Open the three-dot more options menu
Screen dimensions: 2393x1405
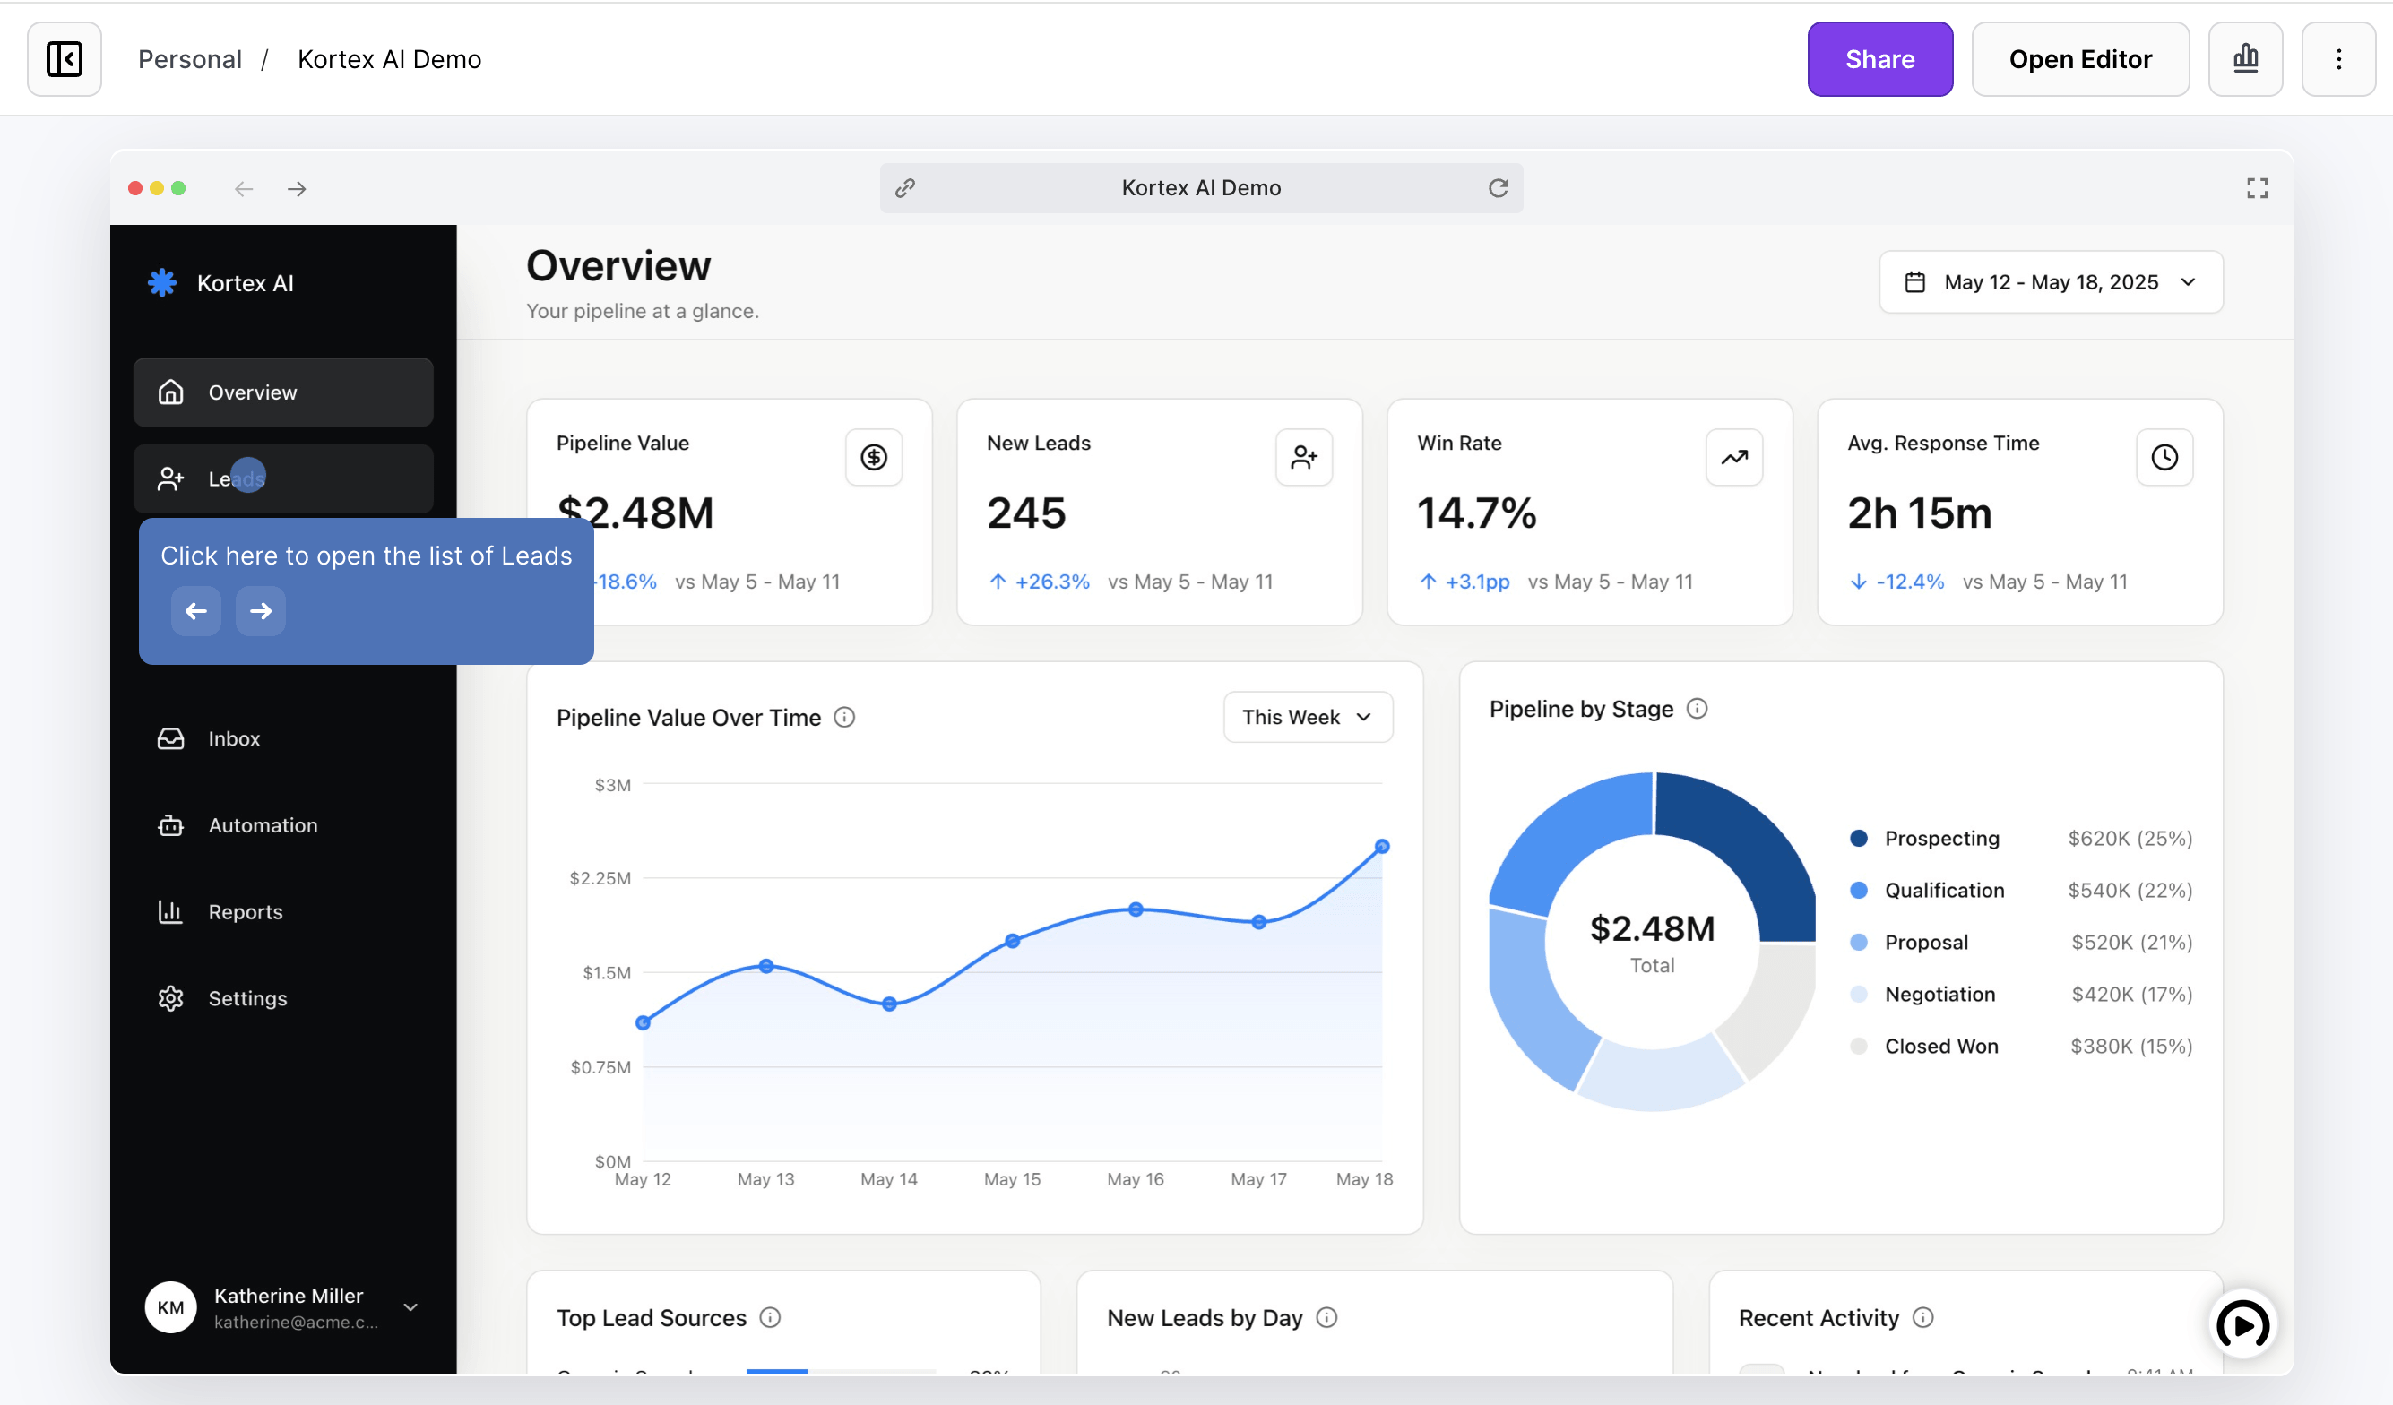2338,59
